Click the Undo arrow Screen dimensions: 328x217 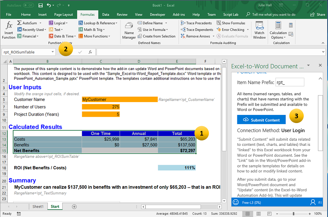[49, 5]
